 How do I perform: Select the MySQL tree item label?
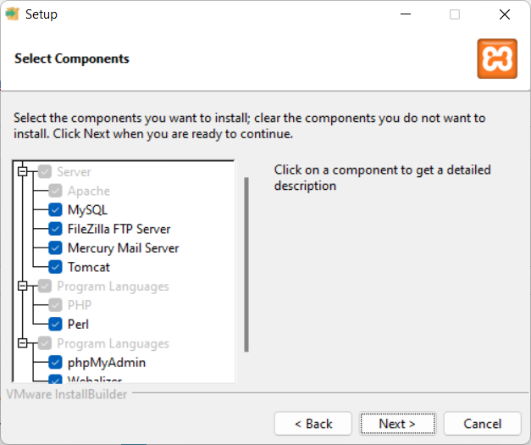87,210
